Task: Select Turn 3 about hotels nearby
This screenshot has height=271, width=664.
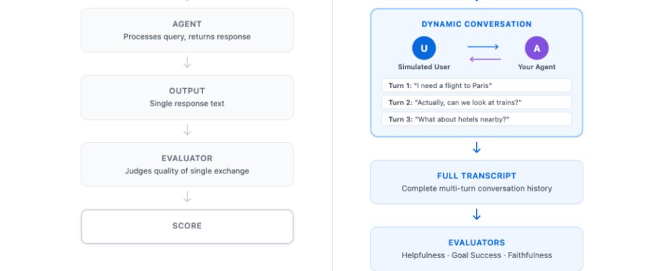Action: [x=477, y=119]
